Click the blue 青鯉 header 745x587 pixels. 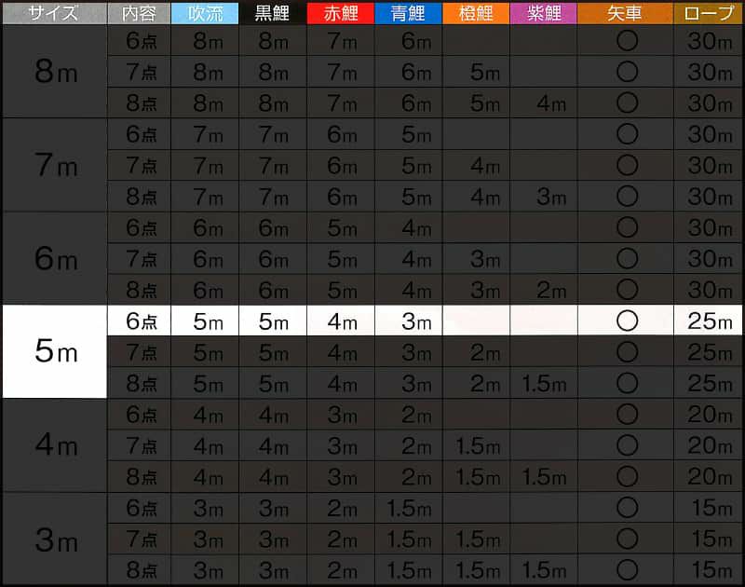coord(408,13)
